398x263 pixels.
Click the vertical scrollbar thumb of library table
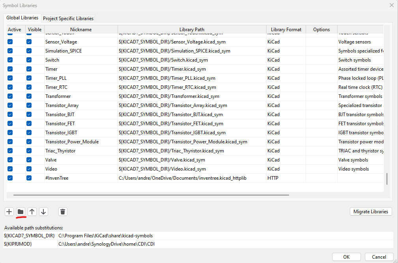coord(387,179)
